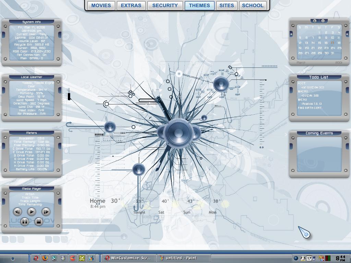351x263 pixels.
Task: Skip to previous track in Media Player
Action: 17,212
